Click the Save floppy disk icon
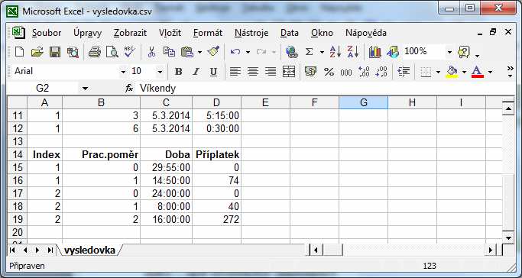This screenshot has width=522, height=278. pyautogui.click(x=55, y=52)
